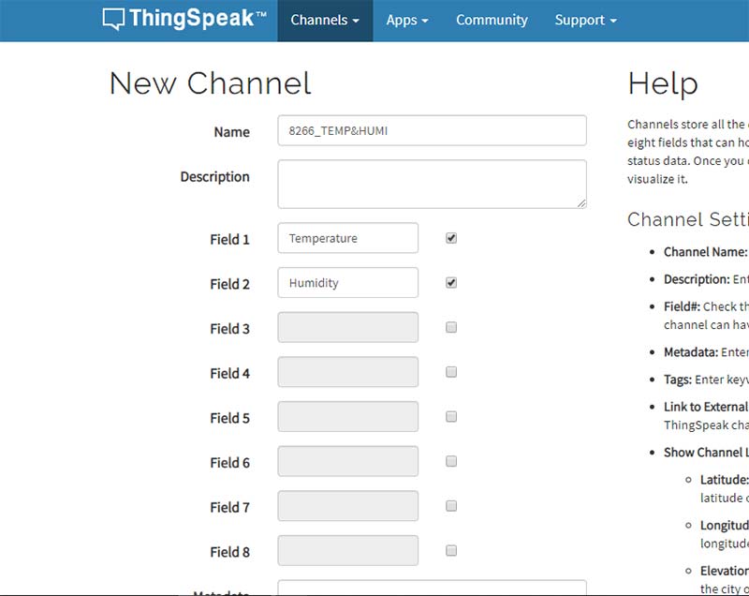Open the Channels dropdown menu

[x=325, y=20]
